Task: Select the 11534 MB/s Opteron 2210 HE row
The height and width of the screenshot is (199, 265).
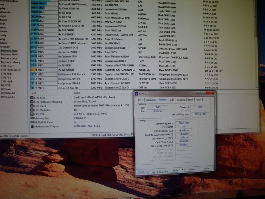Action: pos(124,83)
